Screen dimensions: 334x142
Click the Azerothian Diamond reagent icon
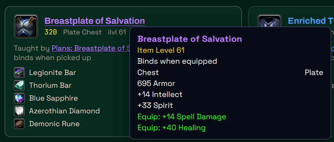(x=19, y=111)
